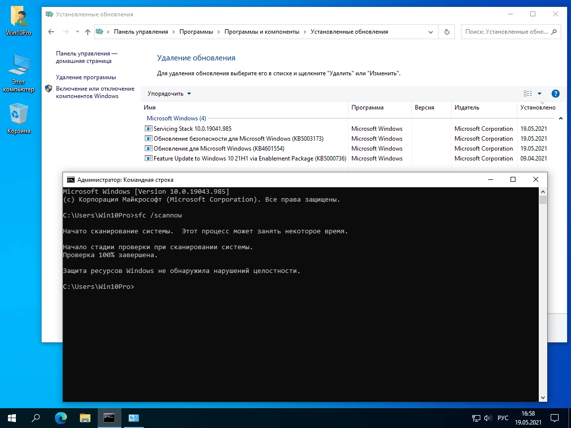This screenshot has height=428, width=571.
Task: Go back with the navigation arrow
Action: (x=51, y=32)
